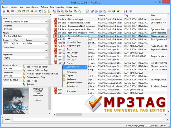Open the Aide menu
171x128 pixels.
(76, 7)
